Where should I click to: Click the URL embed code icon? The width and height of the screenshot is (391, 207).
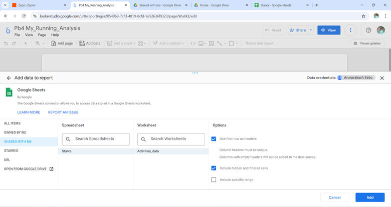[193, 43]
